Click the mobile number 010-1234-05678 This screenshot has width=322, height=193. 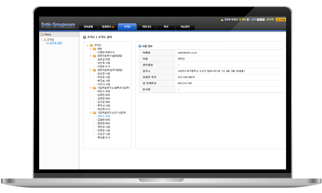coord(186,77)
